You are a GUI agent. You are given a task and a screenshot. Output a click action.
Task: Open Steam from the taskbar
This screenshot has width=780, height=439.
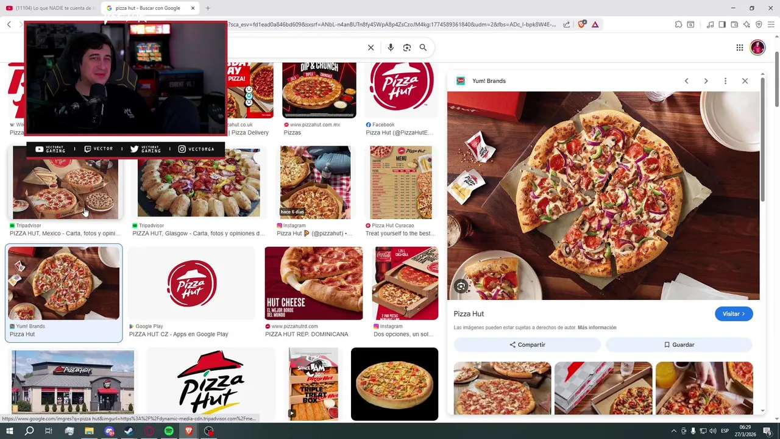[129, 431]
